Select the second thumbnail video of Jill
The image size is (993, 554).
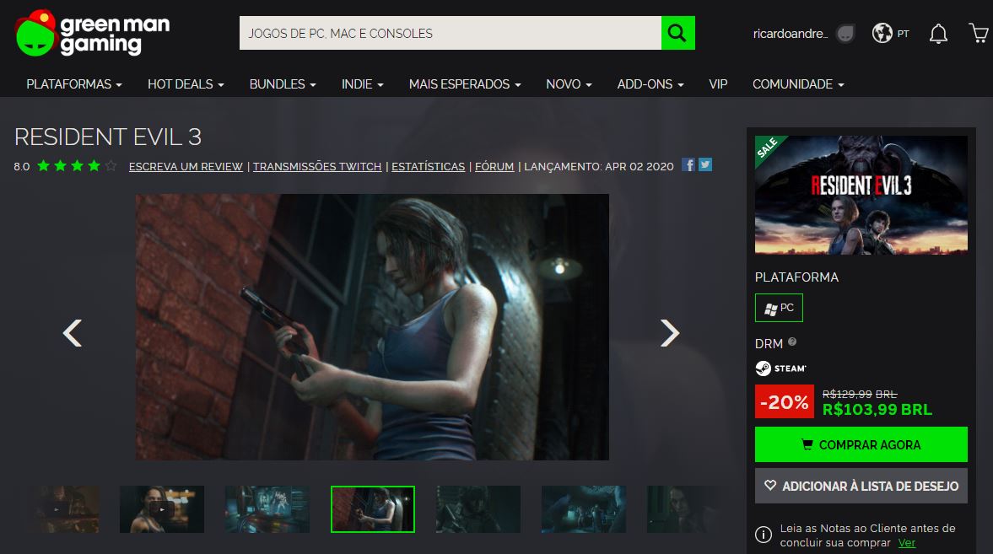pos(162,508)
